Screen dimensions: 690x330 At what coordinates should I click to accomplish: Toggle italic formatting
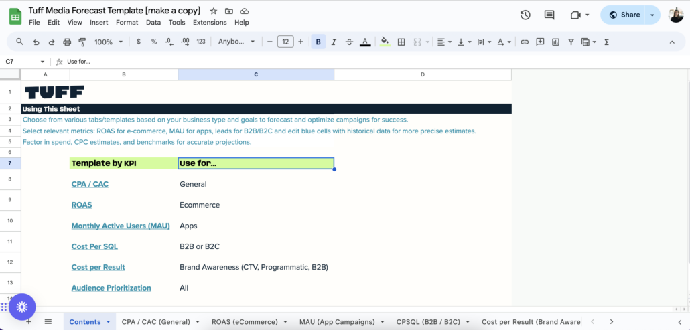334,42
